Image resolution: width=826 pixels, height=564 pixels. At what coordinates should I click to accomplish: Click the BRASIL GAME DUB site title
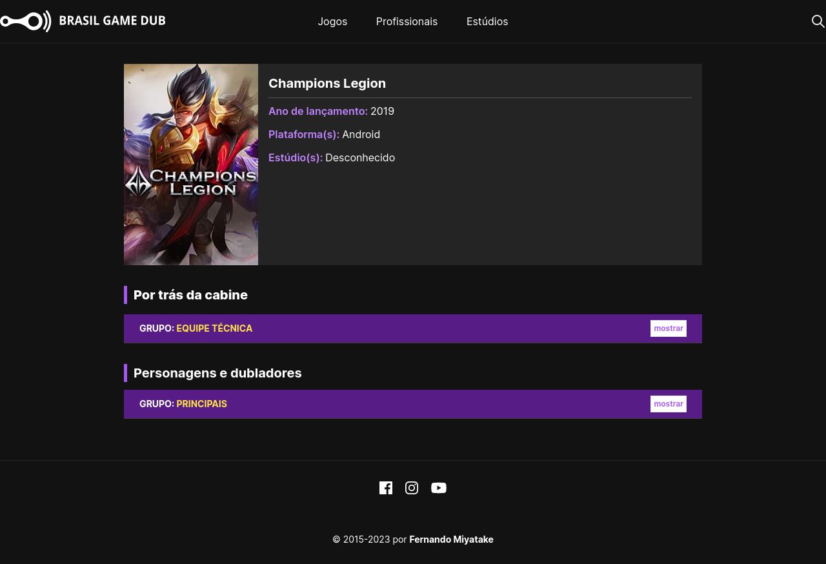click(112, 21)
